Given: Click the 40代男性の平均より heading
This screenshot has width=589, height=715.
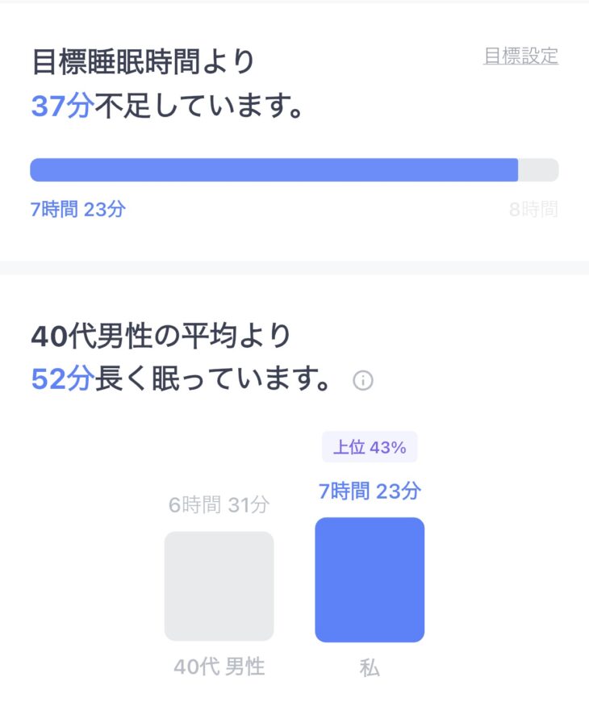Looking at the screenshot, I should click(161, 336).
